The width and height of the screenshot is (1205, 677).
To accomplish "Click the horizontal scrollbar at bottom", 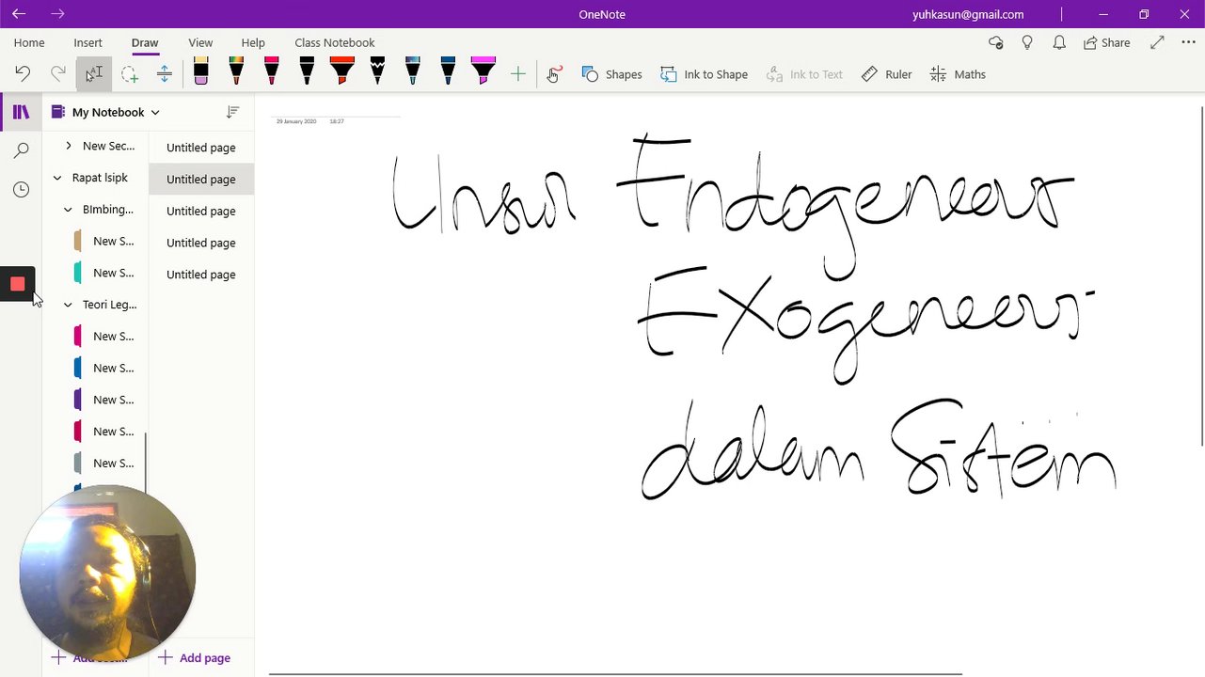I will tap(615, 673).
